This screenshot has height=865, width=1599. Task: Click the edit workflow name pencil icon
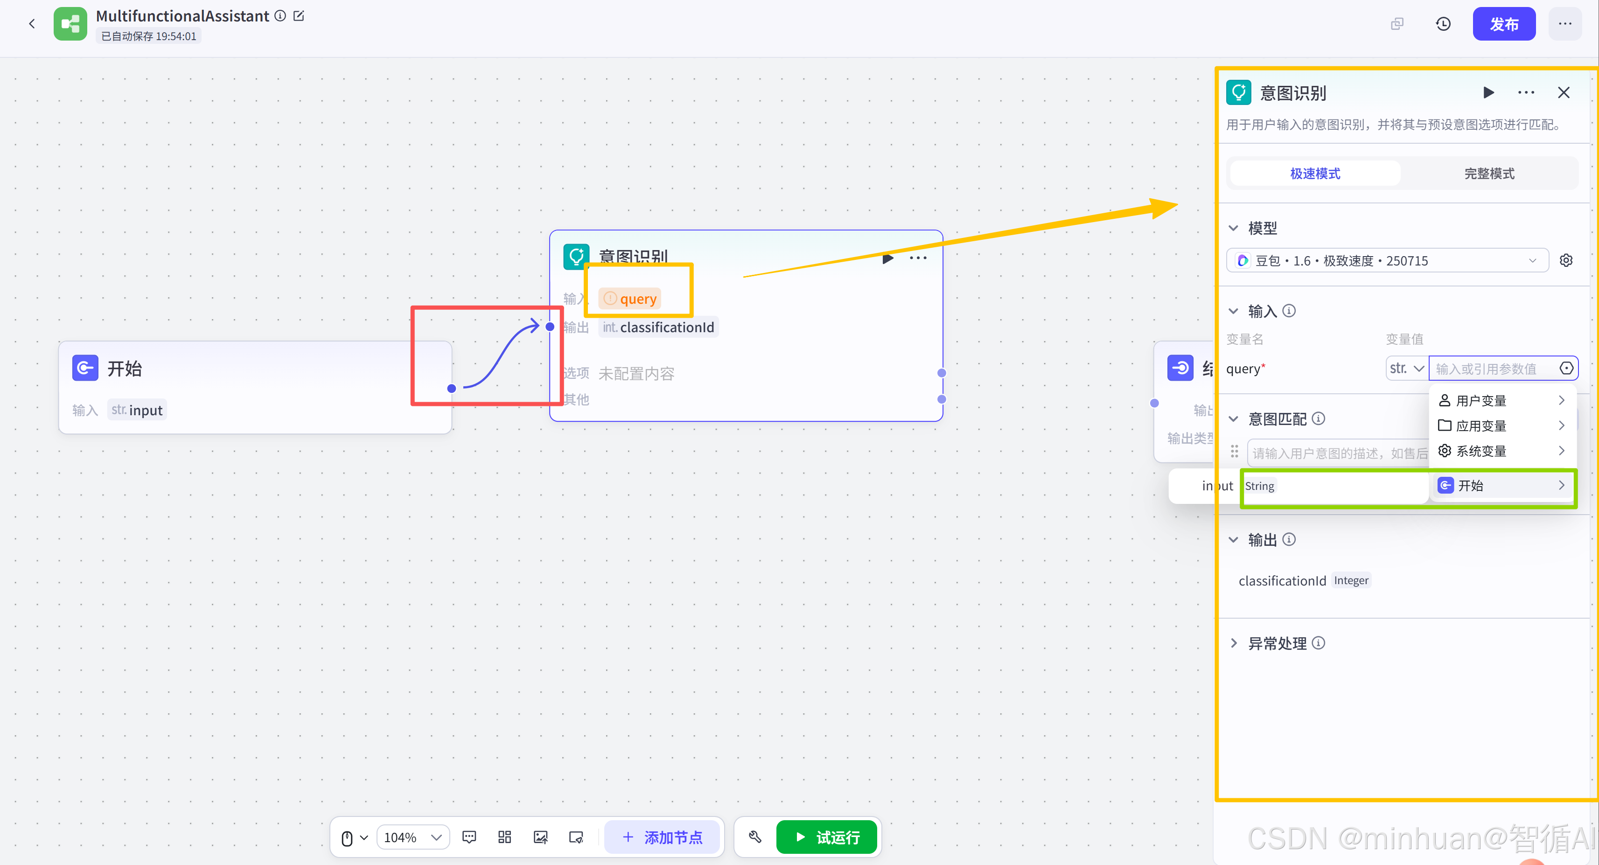[299, 16]
